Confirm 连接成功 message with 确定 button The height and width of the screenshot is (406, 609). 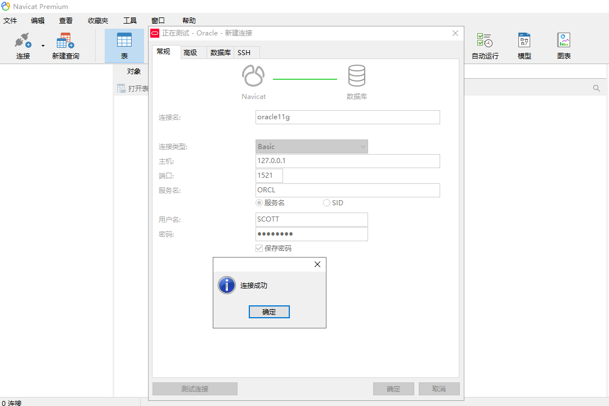pos(269,312)
